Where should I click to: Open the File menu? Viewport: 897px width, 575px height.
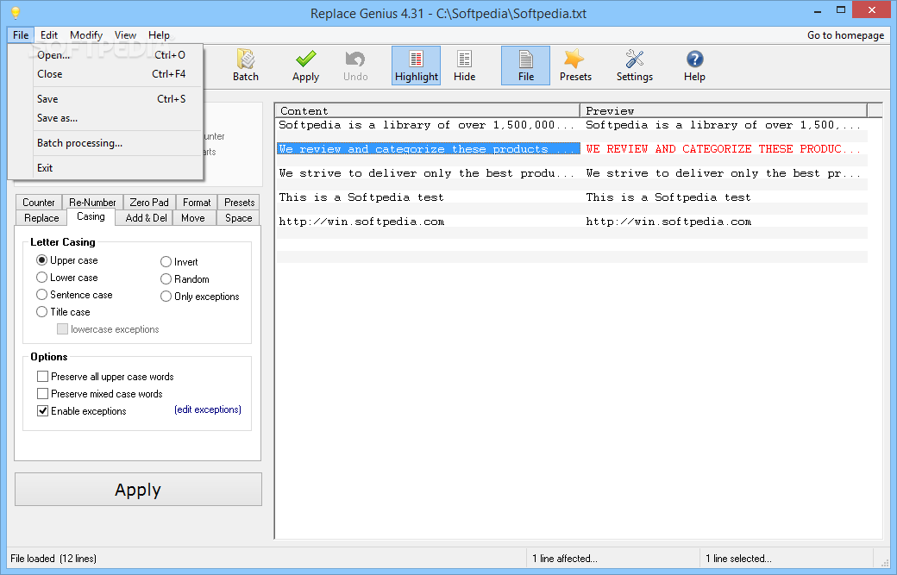click(21, 34)
